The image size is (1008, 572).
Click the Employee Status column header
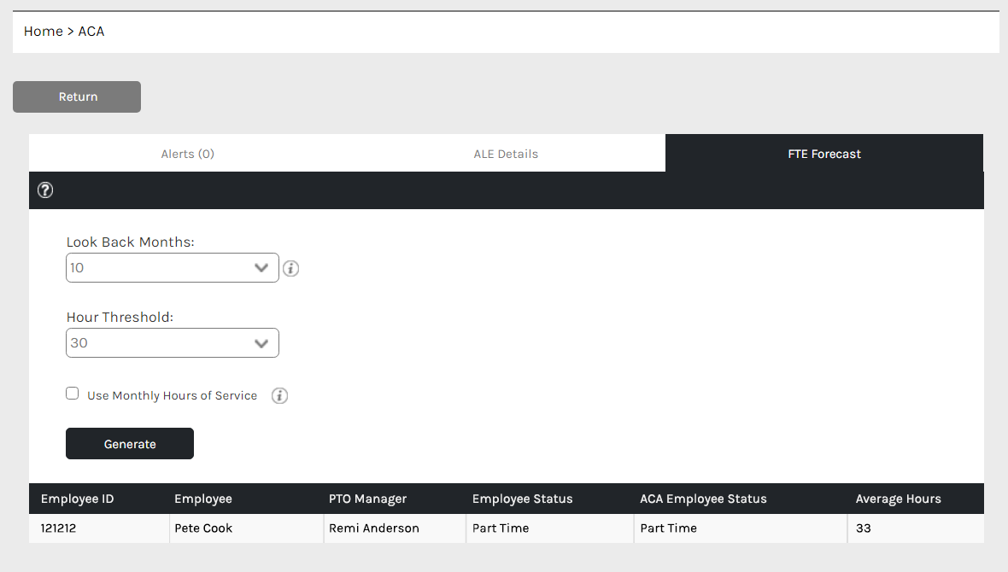click(522, 499)
